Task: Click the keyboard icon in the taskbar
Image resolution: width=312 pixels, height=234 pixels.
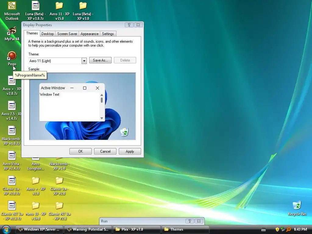Action: (264, 230)
